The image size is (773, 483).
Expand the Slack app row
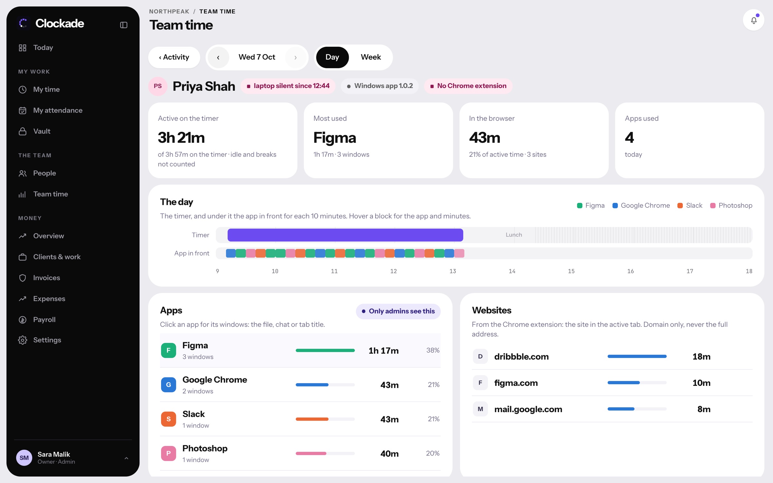click(x=300, y=419)
